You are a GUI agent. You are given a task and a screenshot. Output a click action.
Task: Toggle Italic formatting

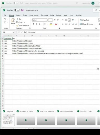36,24
